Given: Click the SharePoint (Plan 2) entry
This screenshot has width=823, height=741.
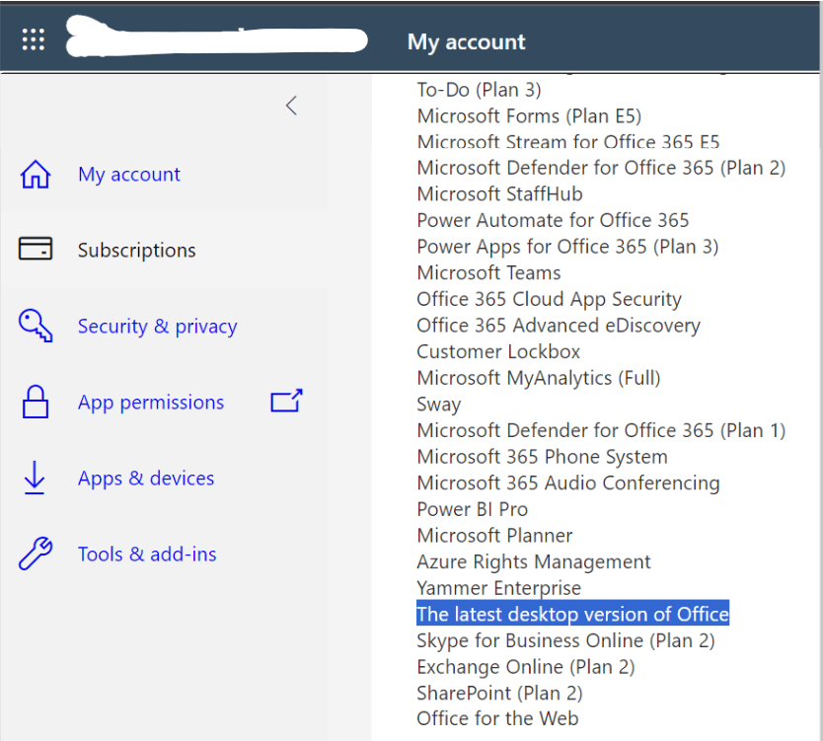Looking at the screenshot, I should [499, 694].
